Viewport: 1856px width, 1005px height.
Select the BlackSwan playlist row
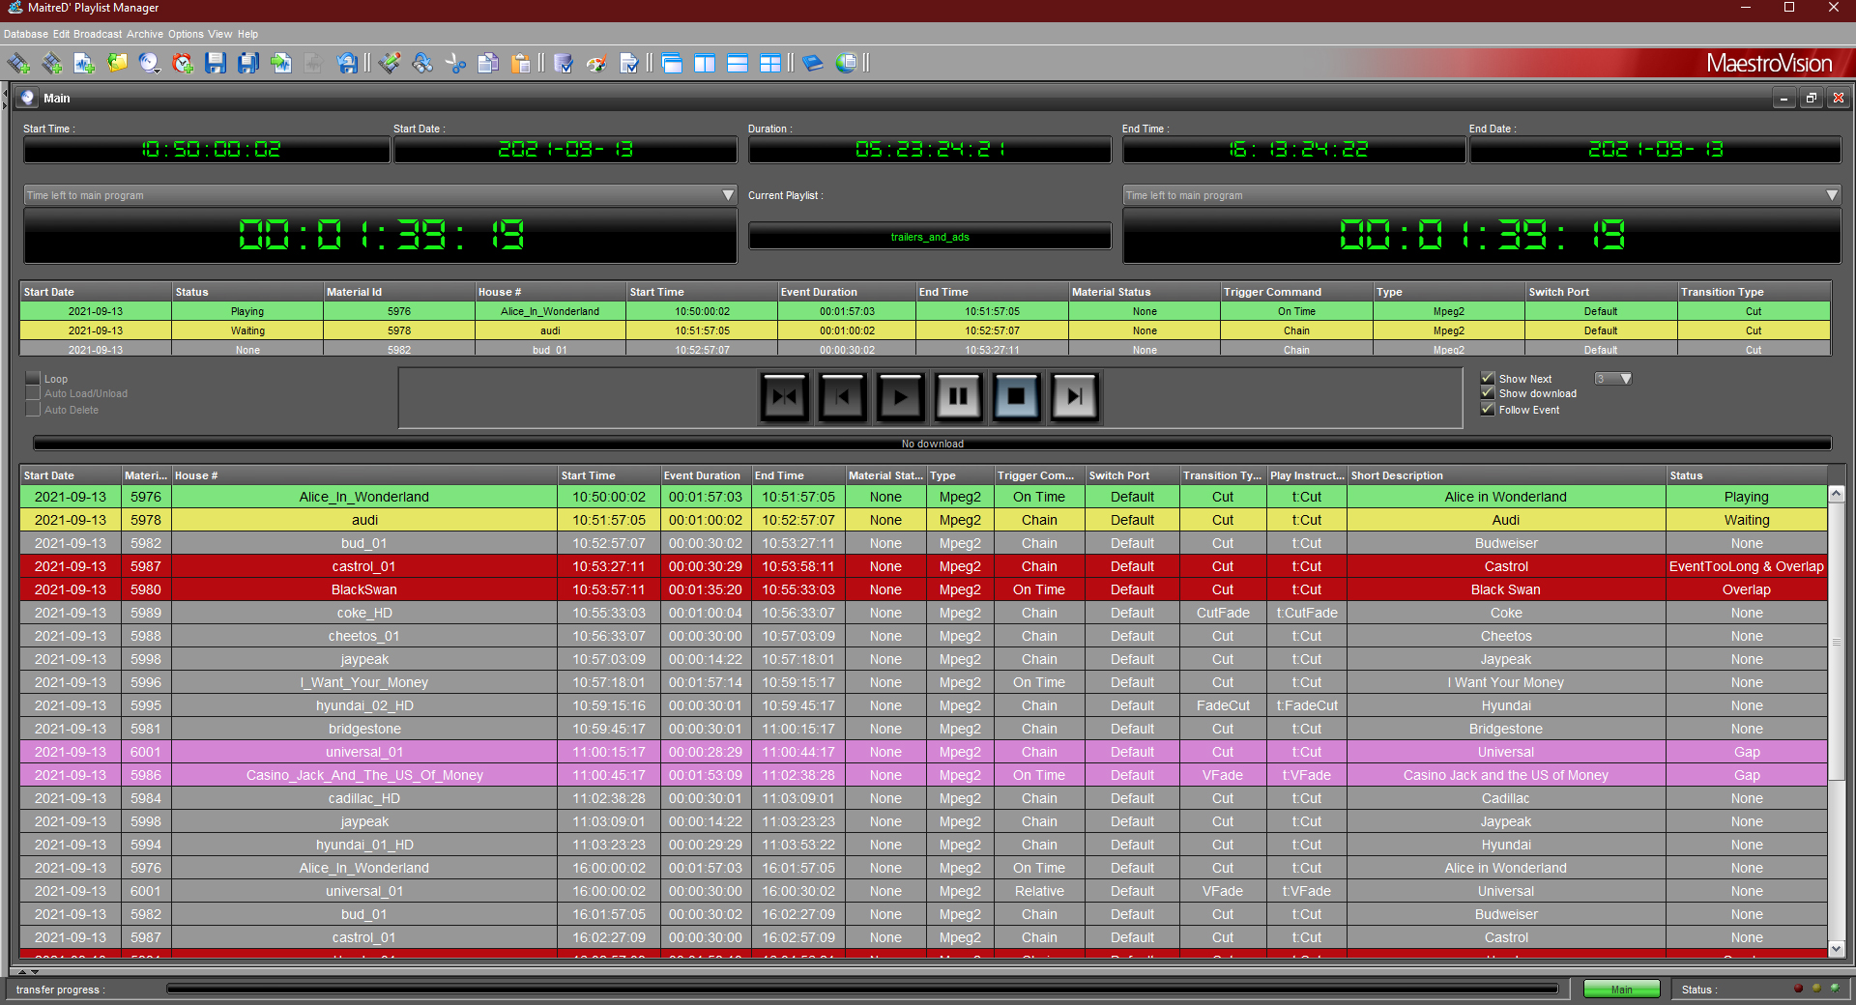coord(923,589)
